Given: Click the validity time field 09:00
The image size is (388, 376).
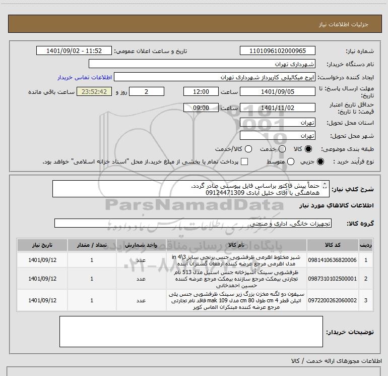Looking at the screenshot, I should coord(201,108).
